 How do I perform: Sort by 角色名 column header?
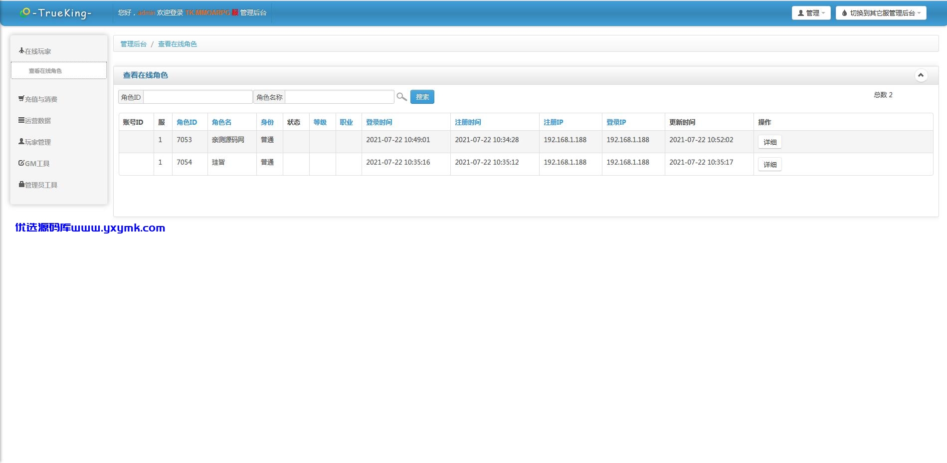point(222,122)
